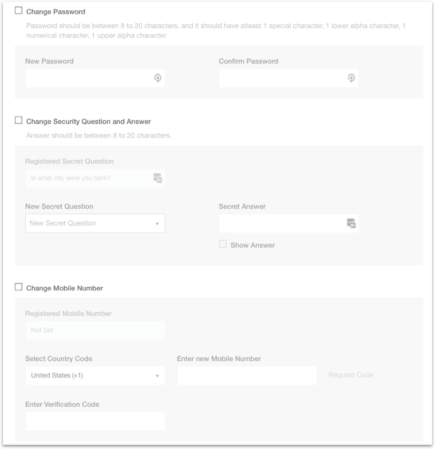Click the Registered Secret Question text box

(95, 178)
